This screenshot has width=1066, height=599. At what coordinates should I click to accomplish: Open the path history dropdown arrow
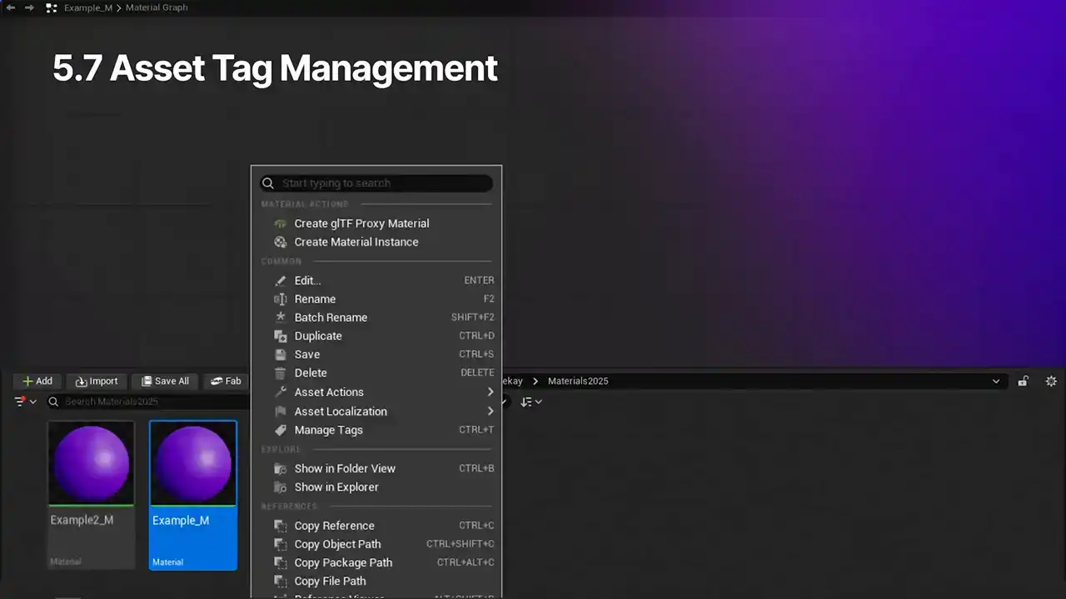coord(996,381)
